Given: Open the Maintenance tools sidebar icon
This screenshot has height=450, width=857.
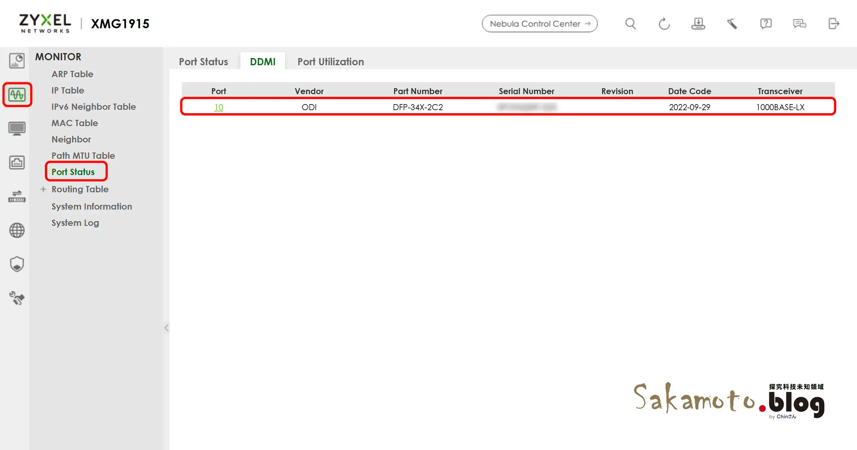Looking at the screenshot, I should [17, 298].
